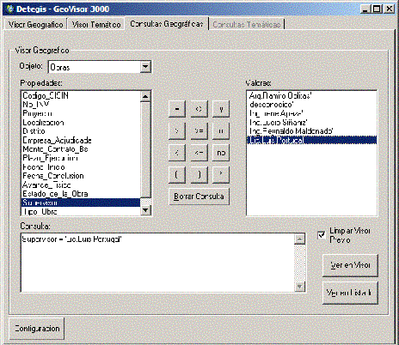The image size is (399, 345).
Task: Click the Propiedades list scroll-down arrow
Action: [x=145, y=210]
